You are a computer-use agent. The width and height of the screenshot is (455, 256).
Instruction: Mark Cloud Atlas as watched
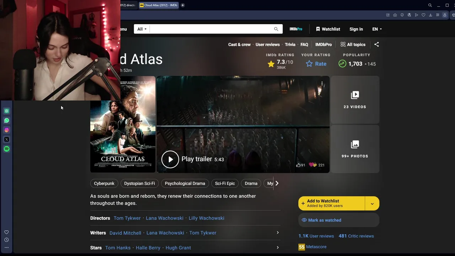click(x=339, y=220)
